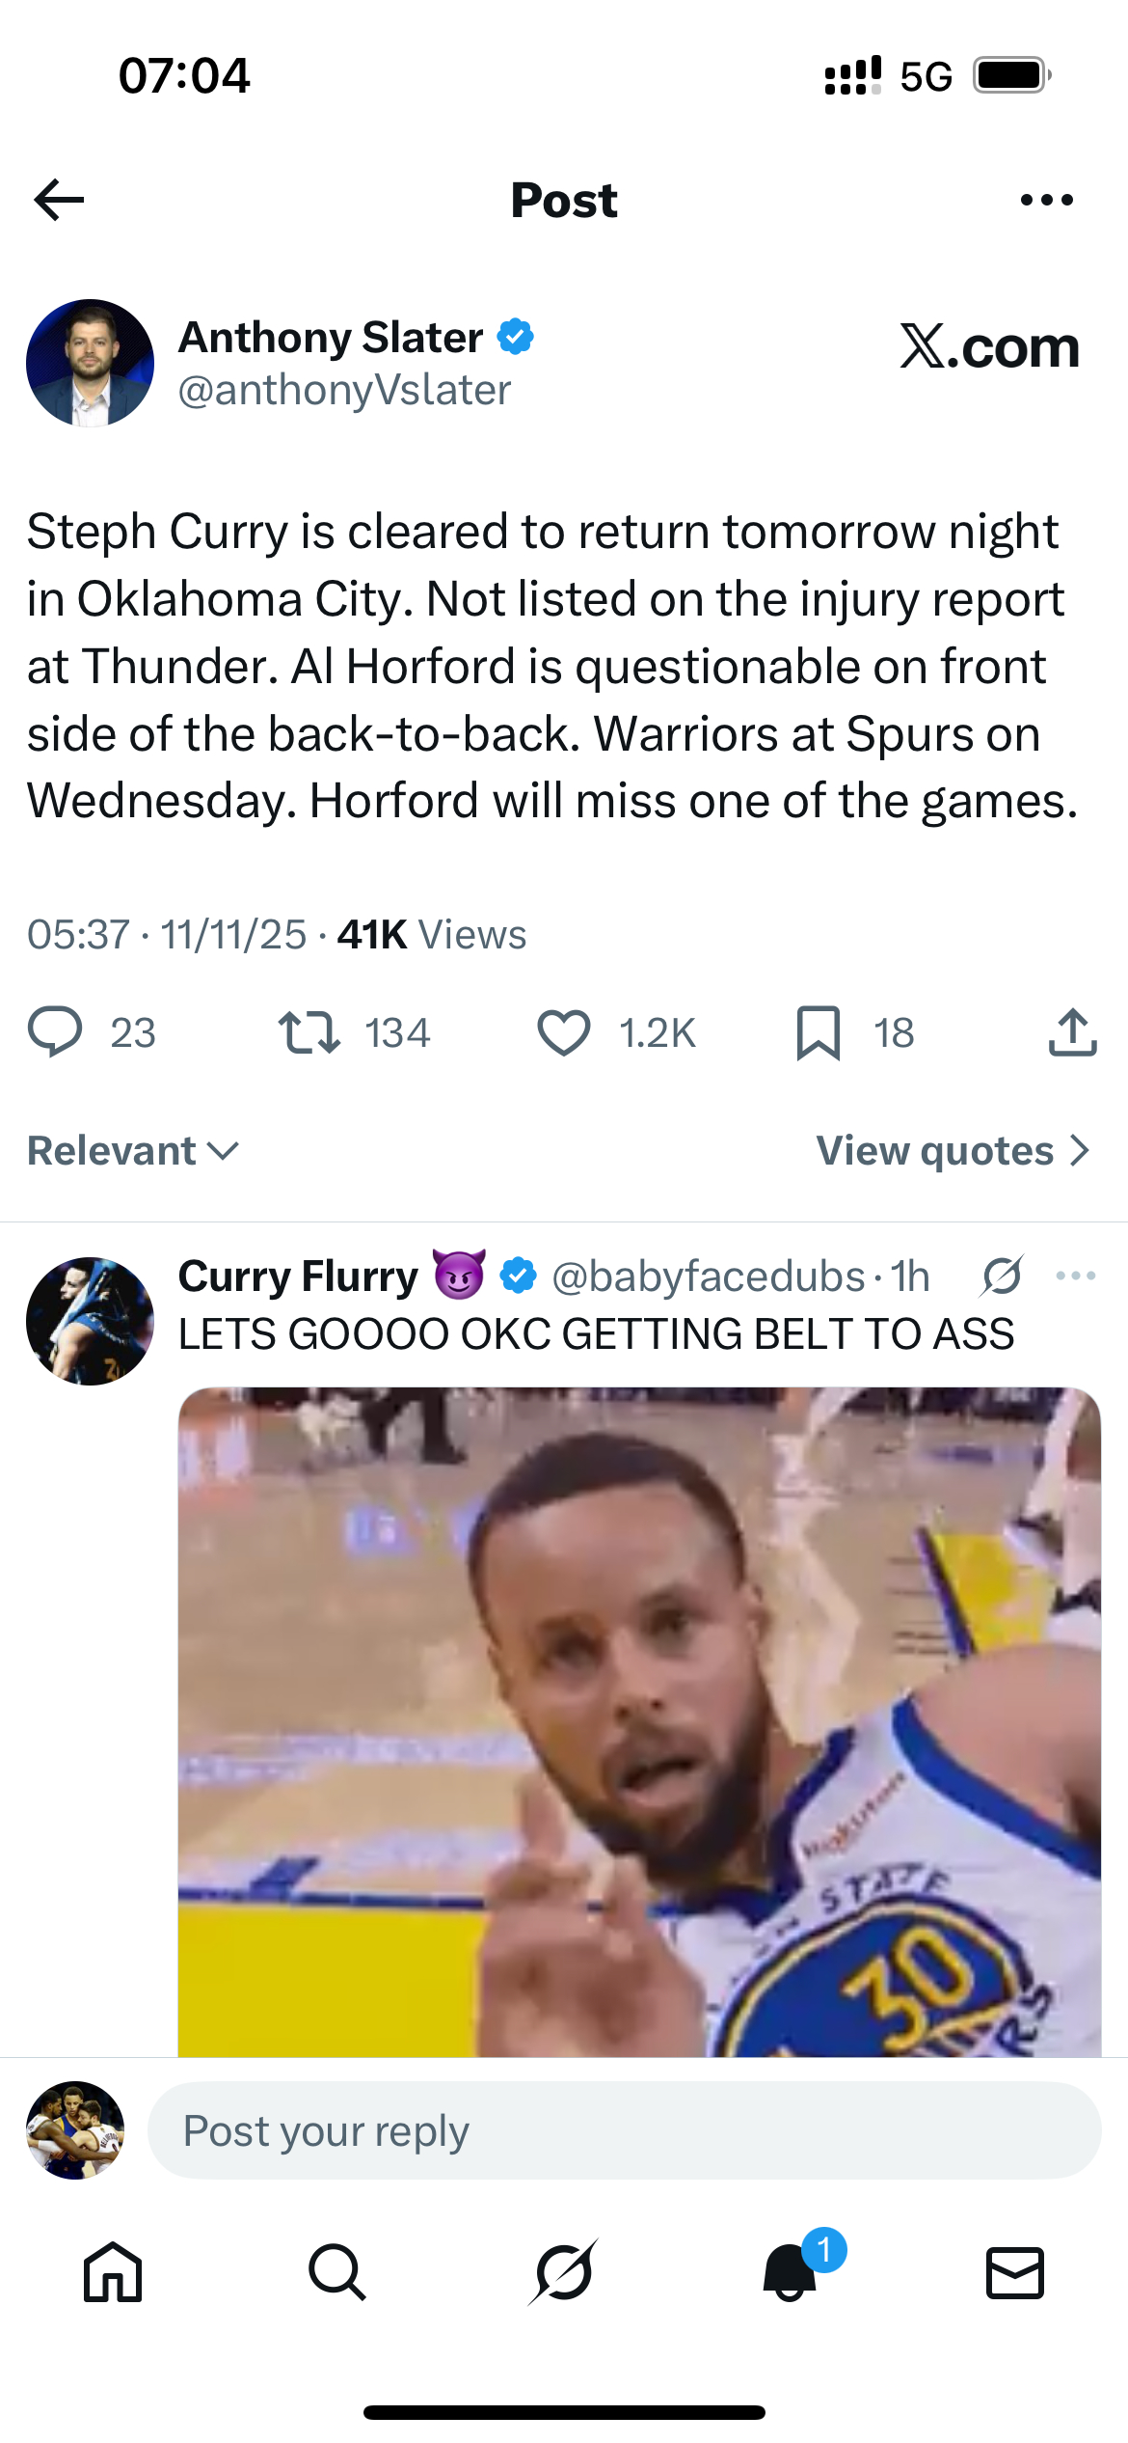This screenshot has width=1128, height=2443.
Task: Open Anthony Slater's profile picture
Action: point(90,363)
